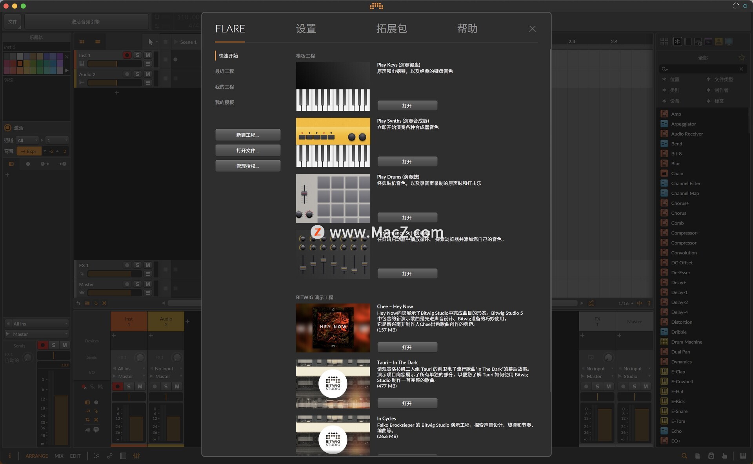
Task: Open the Play Keys template
Action: [x=407, y=105]
